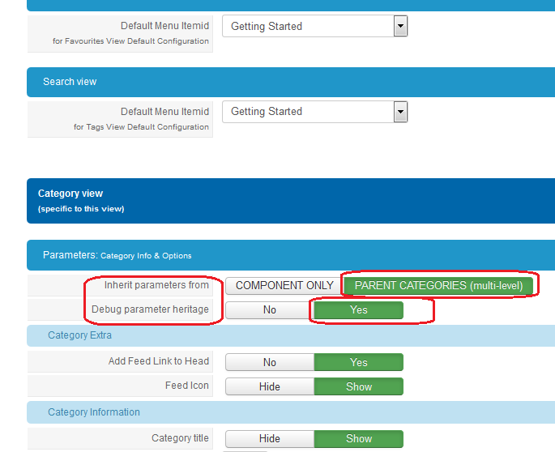Image resolution: width=555 pixels, height=452 pixels.
Task: Collapse the Parameters: Category Info & Options panel
Action: click(117, 255)
